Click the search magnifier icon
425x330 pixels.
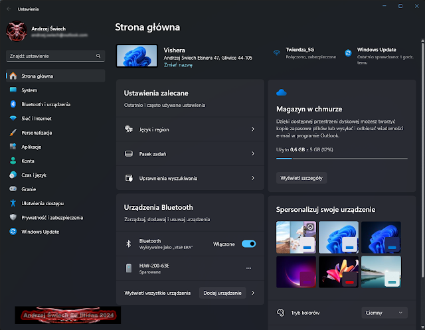pyautogui.click(x=98, y=56)
